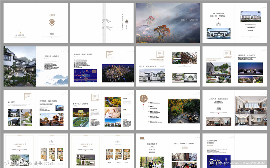Viewport: 270px width, 168px height.
Task: Select the blue location map image
Action: coord(85,76)
